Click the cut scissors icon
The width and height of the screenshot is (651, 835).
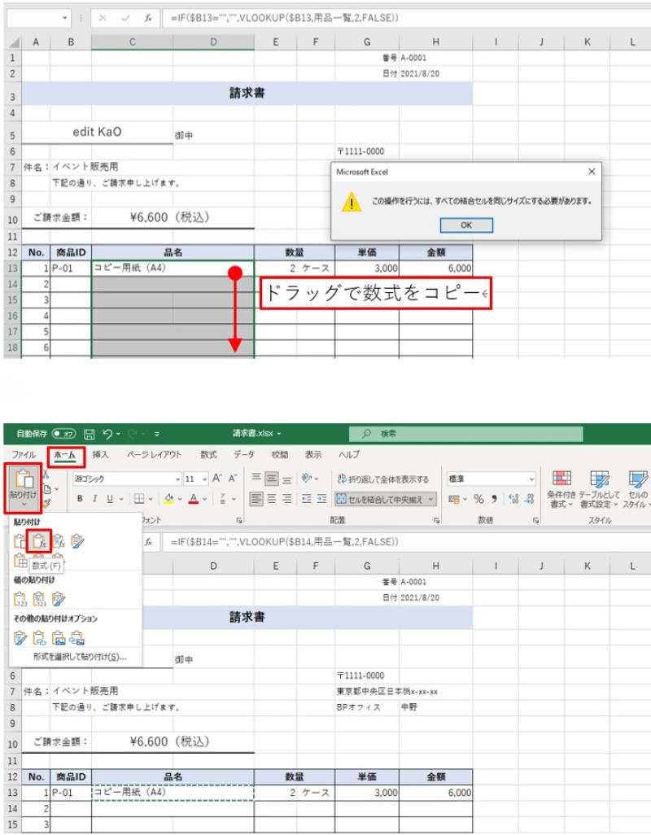pos(47,474)
